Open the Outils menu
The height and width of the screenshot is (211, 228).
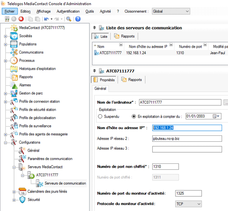point(90,11)
